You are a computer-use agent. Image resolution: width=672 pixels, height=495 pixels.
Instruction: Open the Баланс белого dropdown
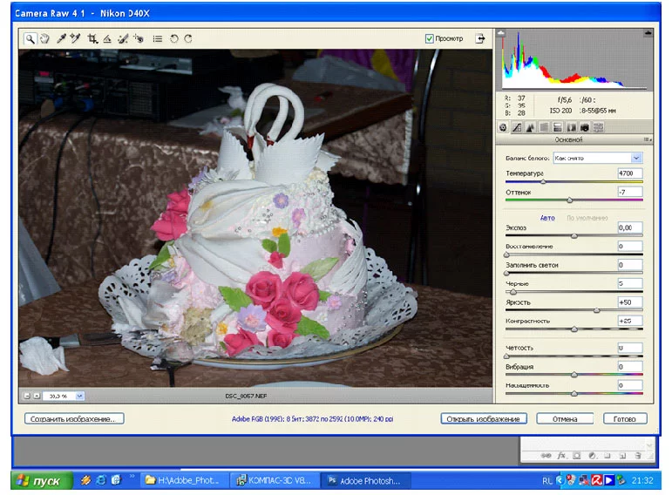(598, 158)
